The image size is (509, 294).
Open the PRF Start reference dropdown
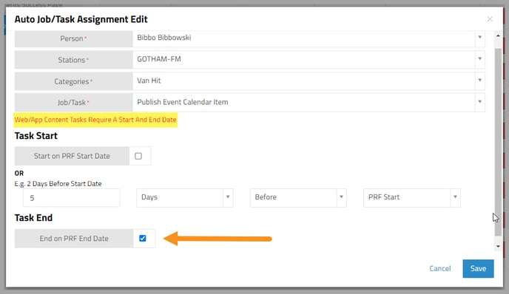point(411,197)
